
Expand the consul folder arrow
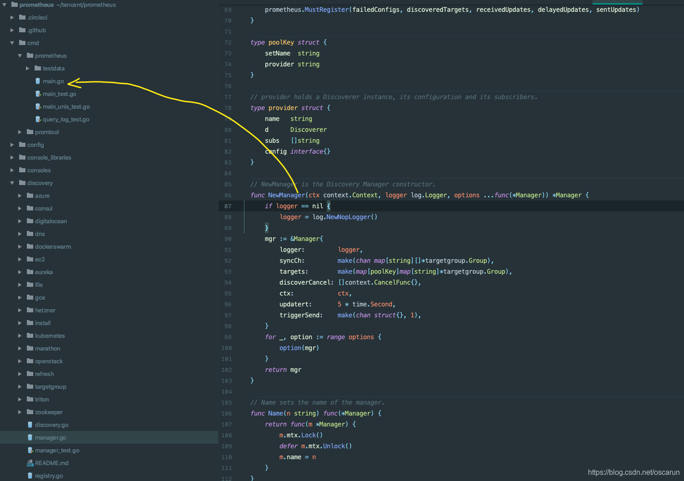pyautogui.click(x=20, y=208)
